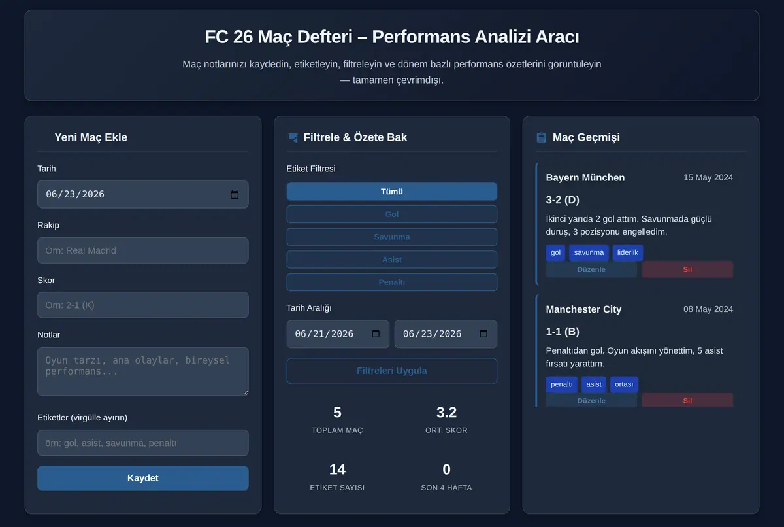This screenshot has height=527, width=784.
Task: Click the '1-1 (B)' score
Action: click(x=563, y=331)
